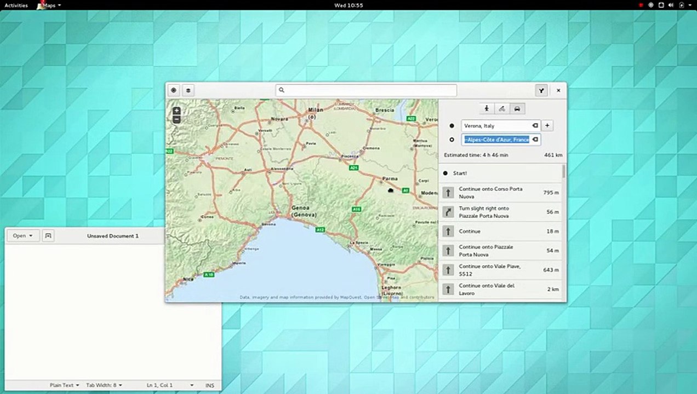Image resolution: width=697 pixels, height=394 pixels.
Task: Select the Start! instruction row
Action: pyautogui.click(x=500, y=173)
